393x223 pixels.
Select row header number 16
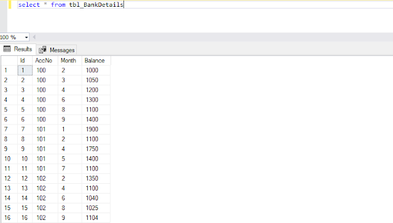[x=10, y=217]
